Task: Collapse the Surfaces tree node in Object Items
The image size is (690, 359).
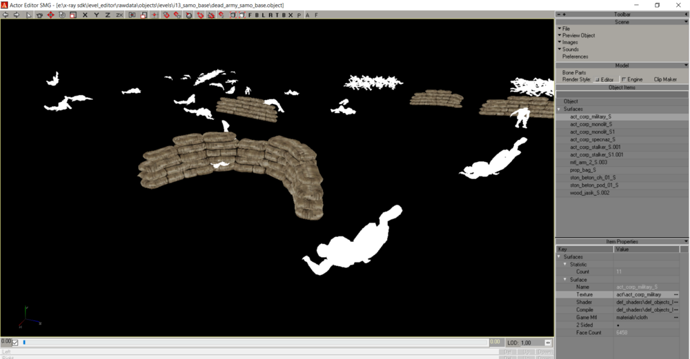Action: click(x=560, y=109)
